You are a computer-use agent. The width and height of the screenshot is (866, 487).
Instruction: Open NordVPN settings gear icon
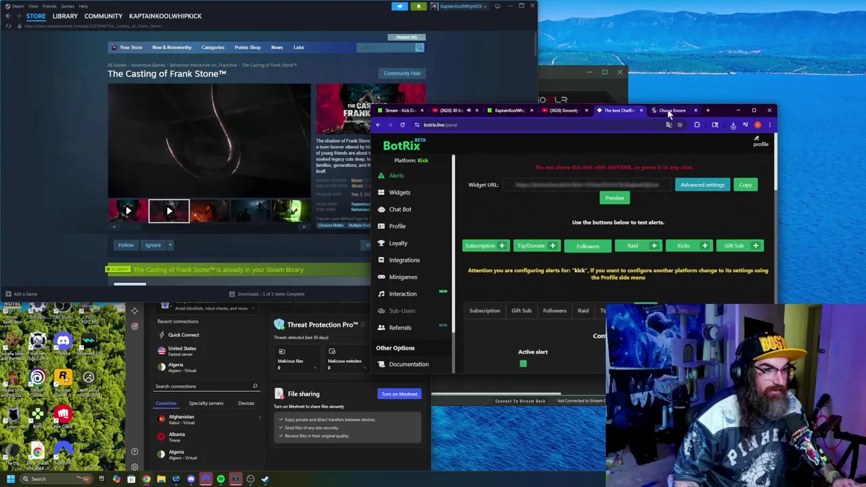[x=134, y=467]
